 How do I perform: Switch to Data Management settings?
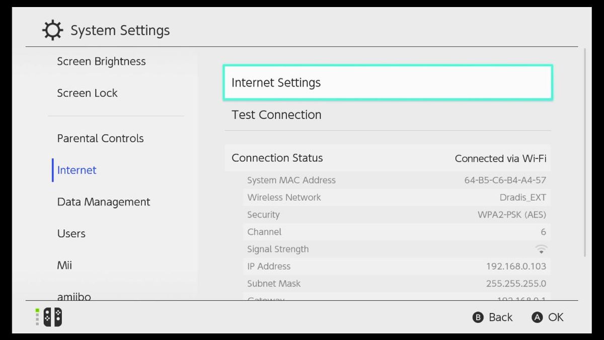click(x=103, y=201)
